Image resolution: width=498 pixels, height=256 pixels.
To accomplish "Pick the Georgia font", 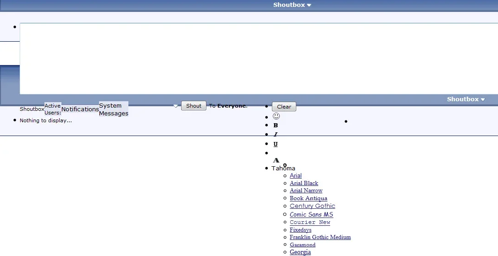I will (300, 252).
